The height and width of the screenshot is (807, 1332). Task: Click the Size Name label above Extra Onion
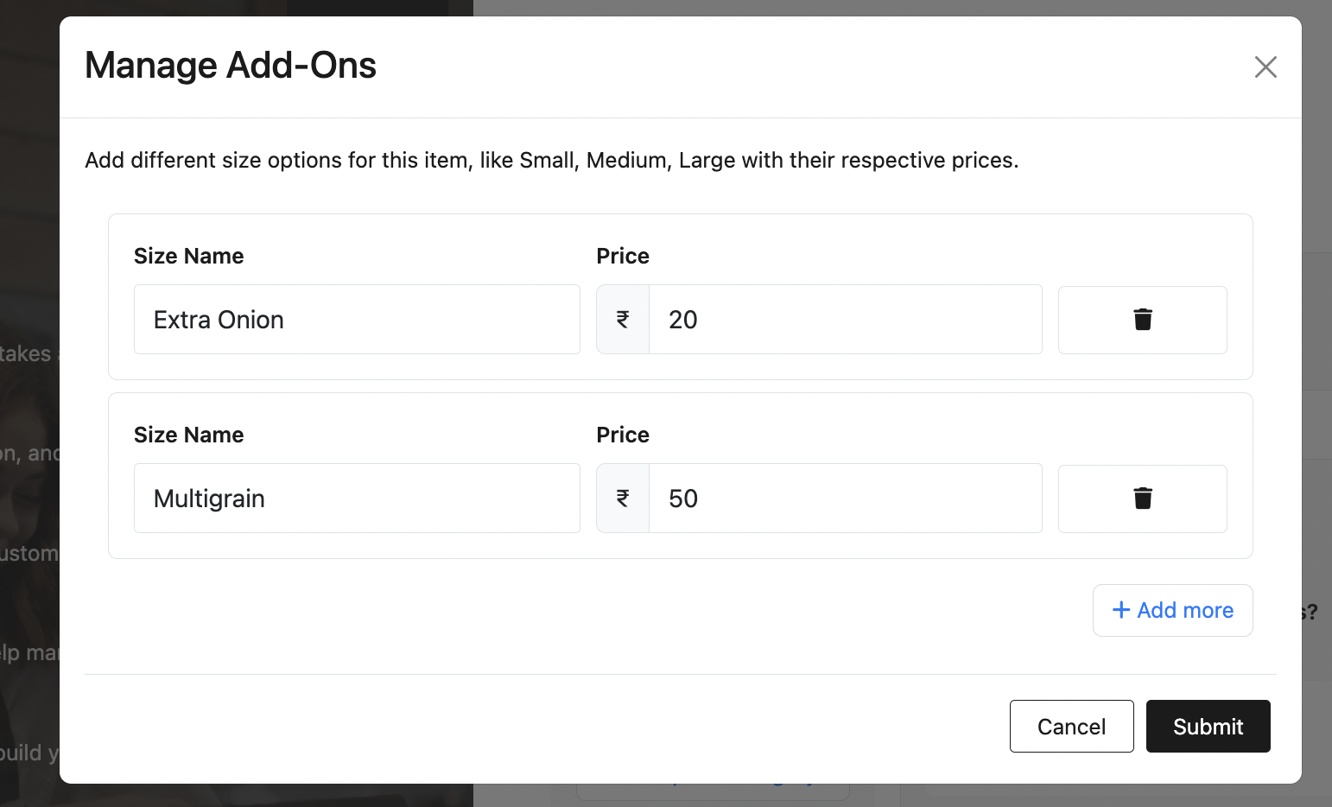(x=189, y=256)
